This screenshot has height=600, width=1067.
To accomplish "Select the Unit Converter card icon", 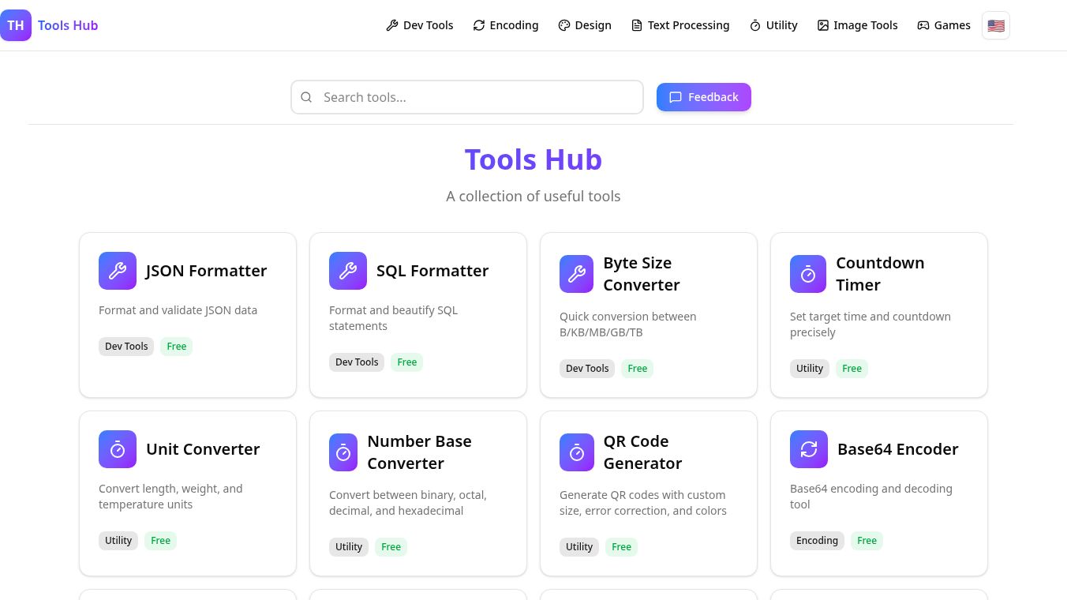I will click(x=118, y=449).
